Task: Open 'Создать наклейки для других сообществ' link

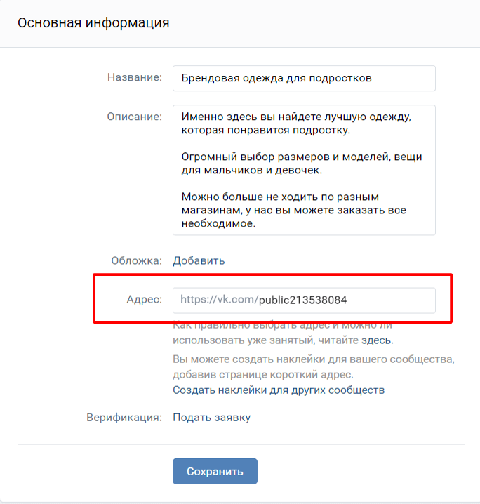Action: click(x=279, y=390)
